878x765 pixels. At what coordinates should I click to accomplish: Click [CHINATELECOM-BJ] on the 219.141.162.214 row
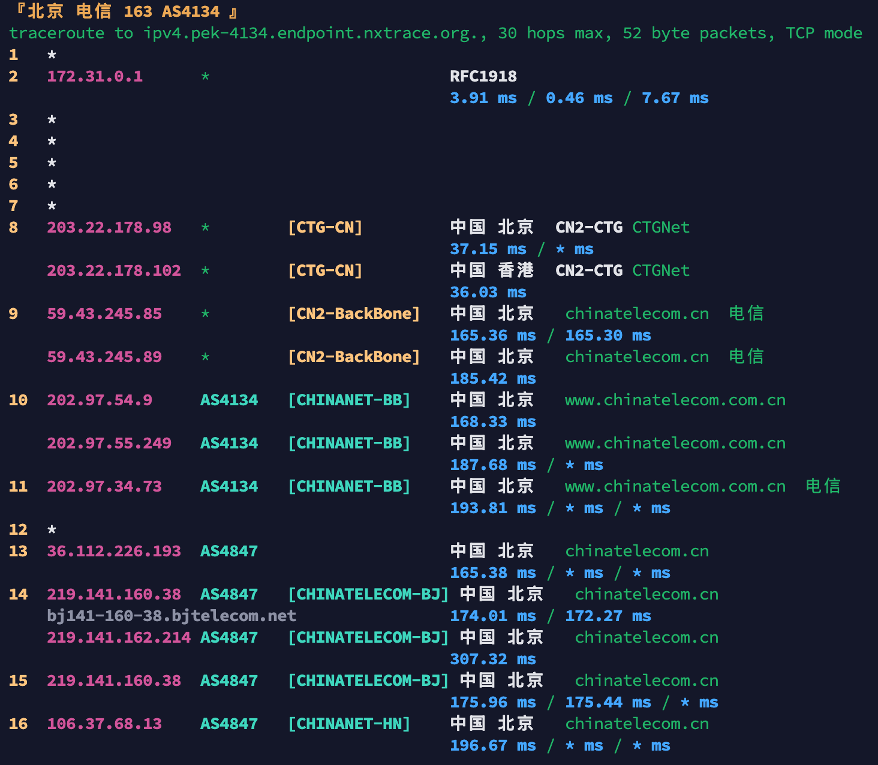coord(368,637)
